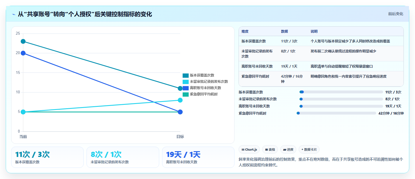Select the 表格 chip
The height and width of the screenshot is (179, 415).
pos(270,150)
